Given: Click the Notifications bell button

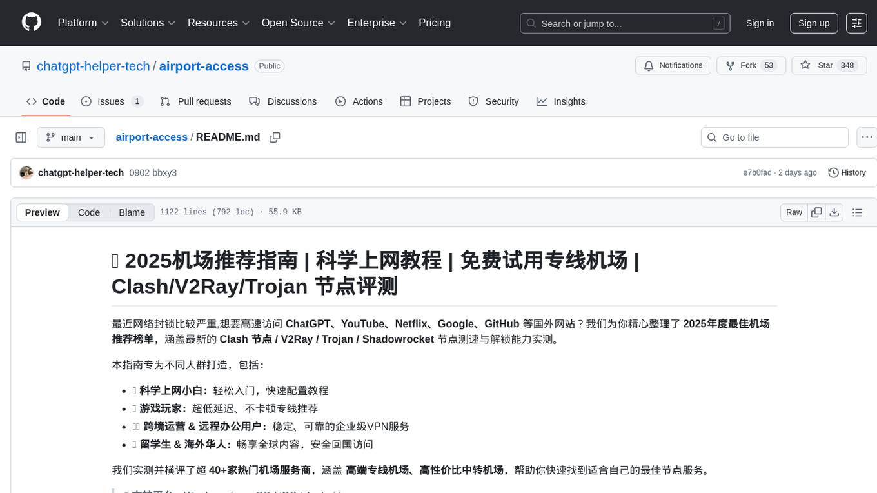Looking at the screenshot, I should click(x=673, y=66).
